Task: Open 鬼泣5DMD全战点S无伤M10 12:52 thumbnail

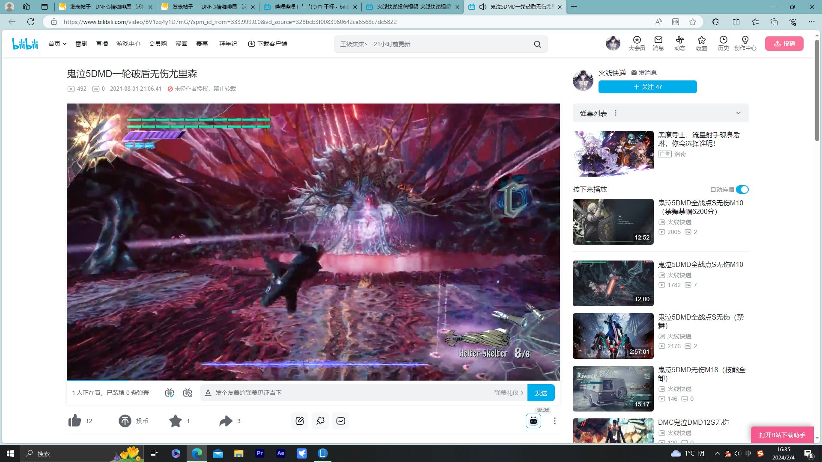Action: [613, 222]
